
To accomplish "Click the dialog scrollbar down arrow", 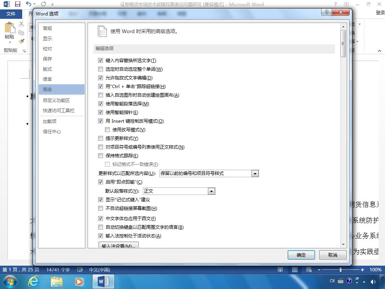I will pos(343,245).
